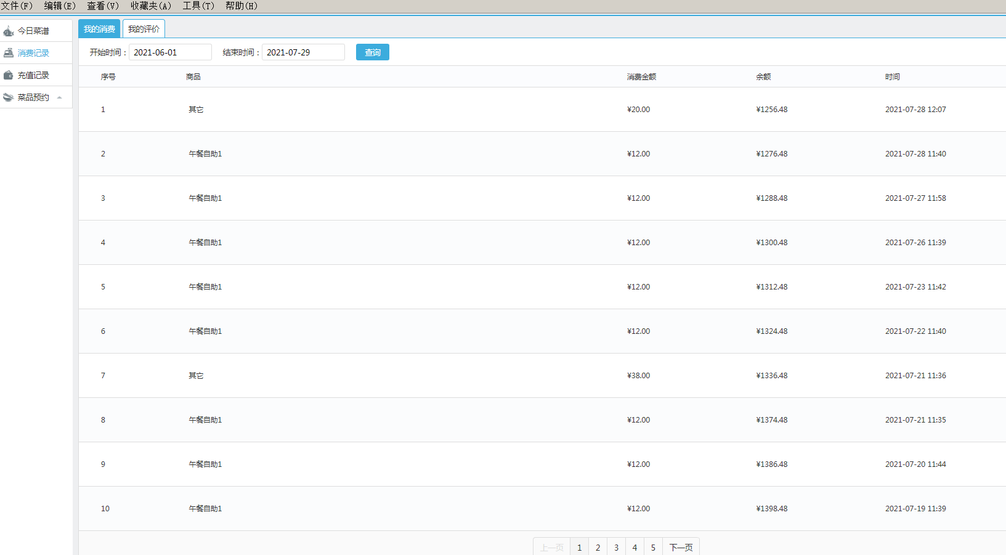This screenshot has width=1006, height=555.
Task: Click the 消费金额 column header
Action: coord(641,77)
